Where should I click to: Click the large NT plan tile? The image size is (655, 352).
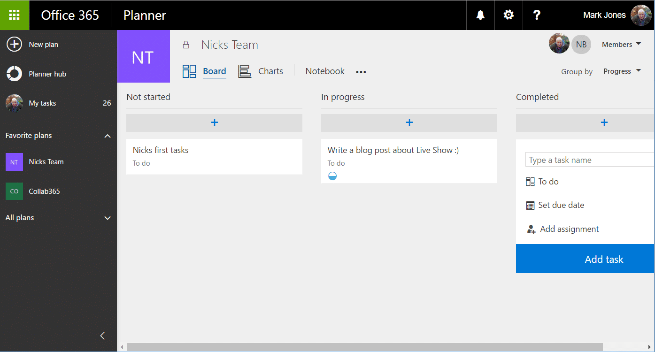point(143,56)
